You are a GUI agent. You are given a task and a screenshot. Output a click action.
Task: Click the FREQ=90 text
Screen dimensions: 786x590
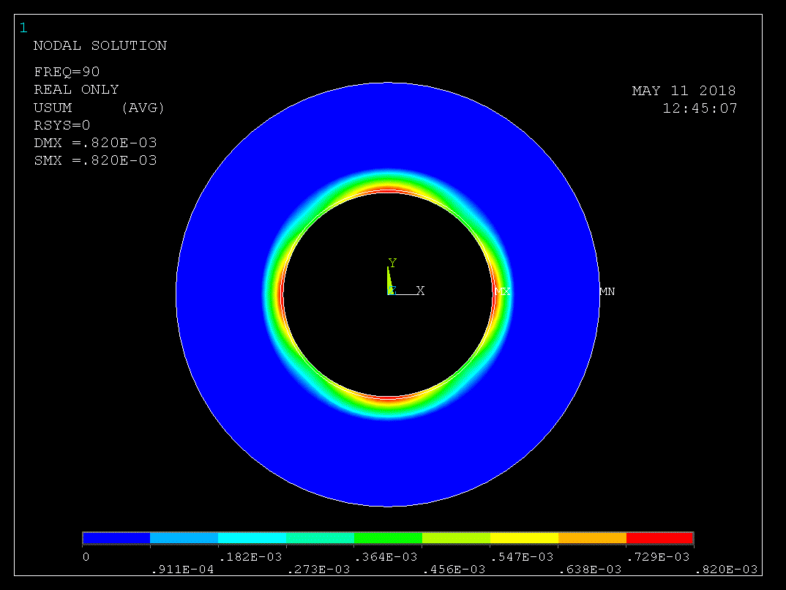point(67,72)
